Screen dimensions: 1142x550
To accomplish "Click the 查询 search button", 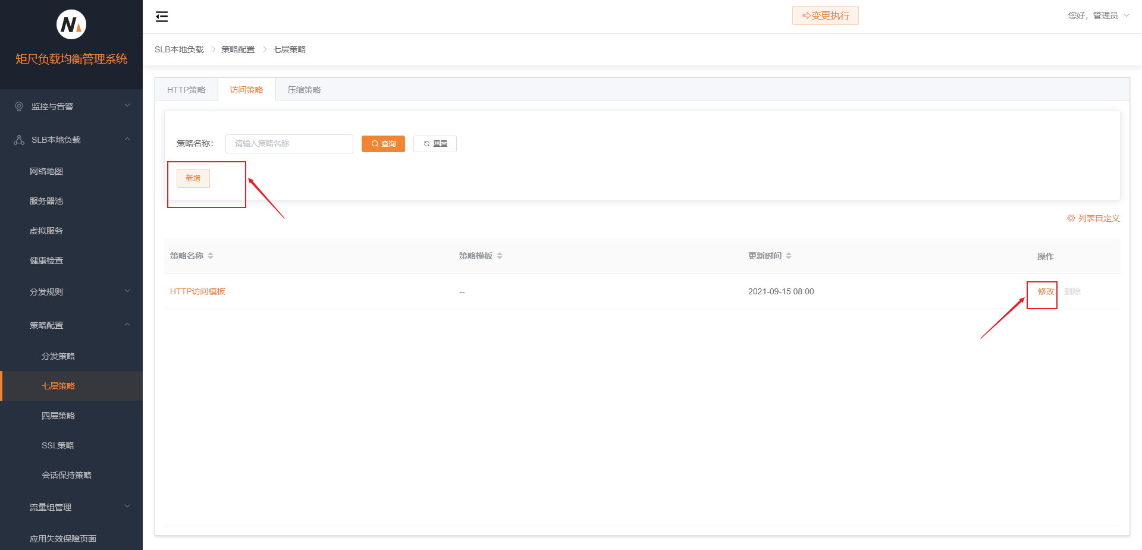I will point(383,144).
